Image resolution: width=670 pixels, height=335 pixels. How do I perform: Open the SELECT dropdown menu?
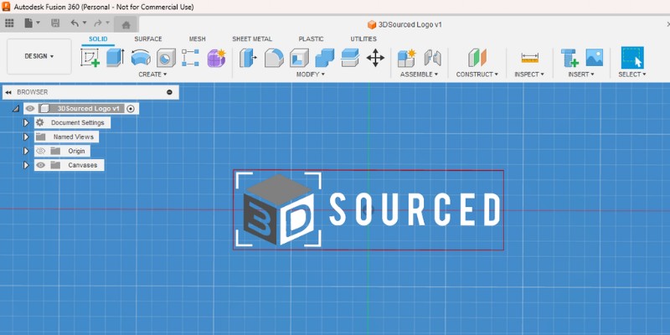pos(632,75)
